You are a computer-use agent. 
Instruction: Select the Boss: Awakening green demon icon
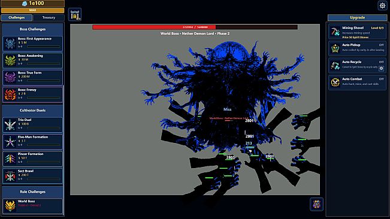(x=10, y=60)
